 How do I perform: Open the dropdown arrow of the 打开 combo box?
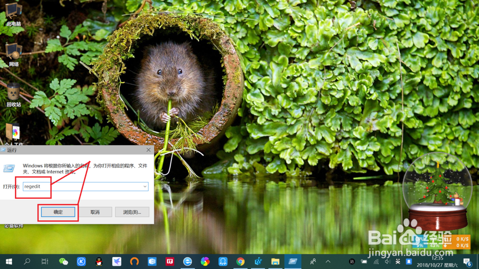145,186
